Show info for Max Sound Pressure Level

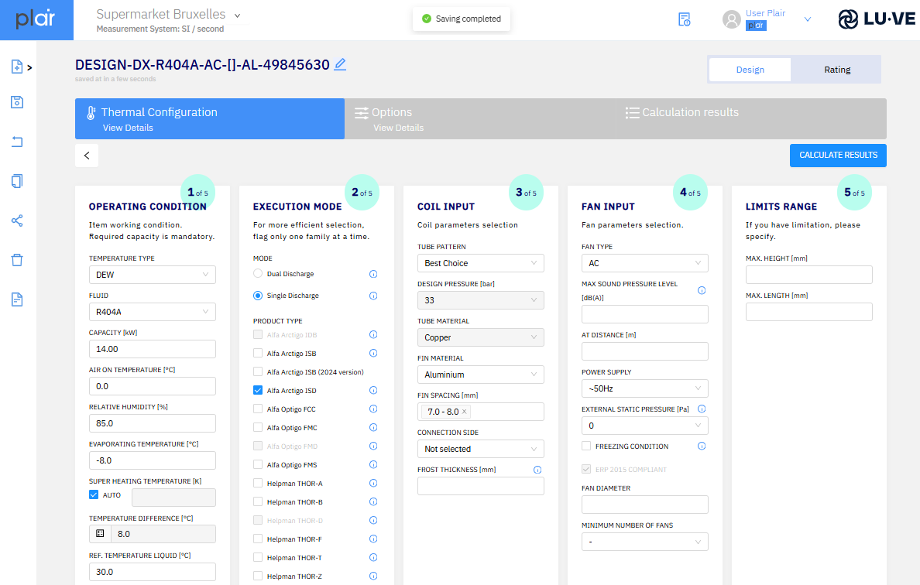click(x=702, y=290)
